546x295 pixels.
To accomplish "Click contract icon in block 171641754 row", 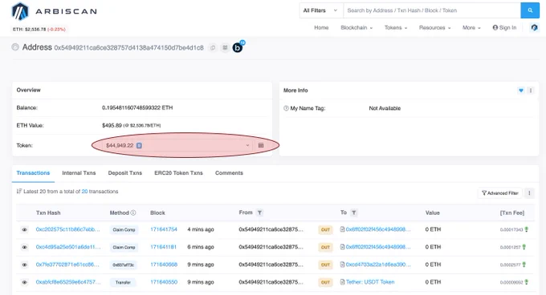I will point(342,229).
